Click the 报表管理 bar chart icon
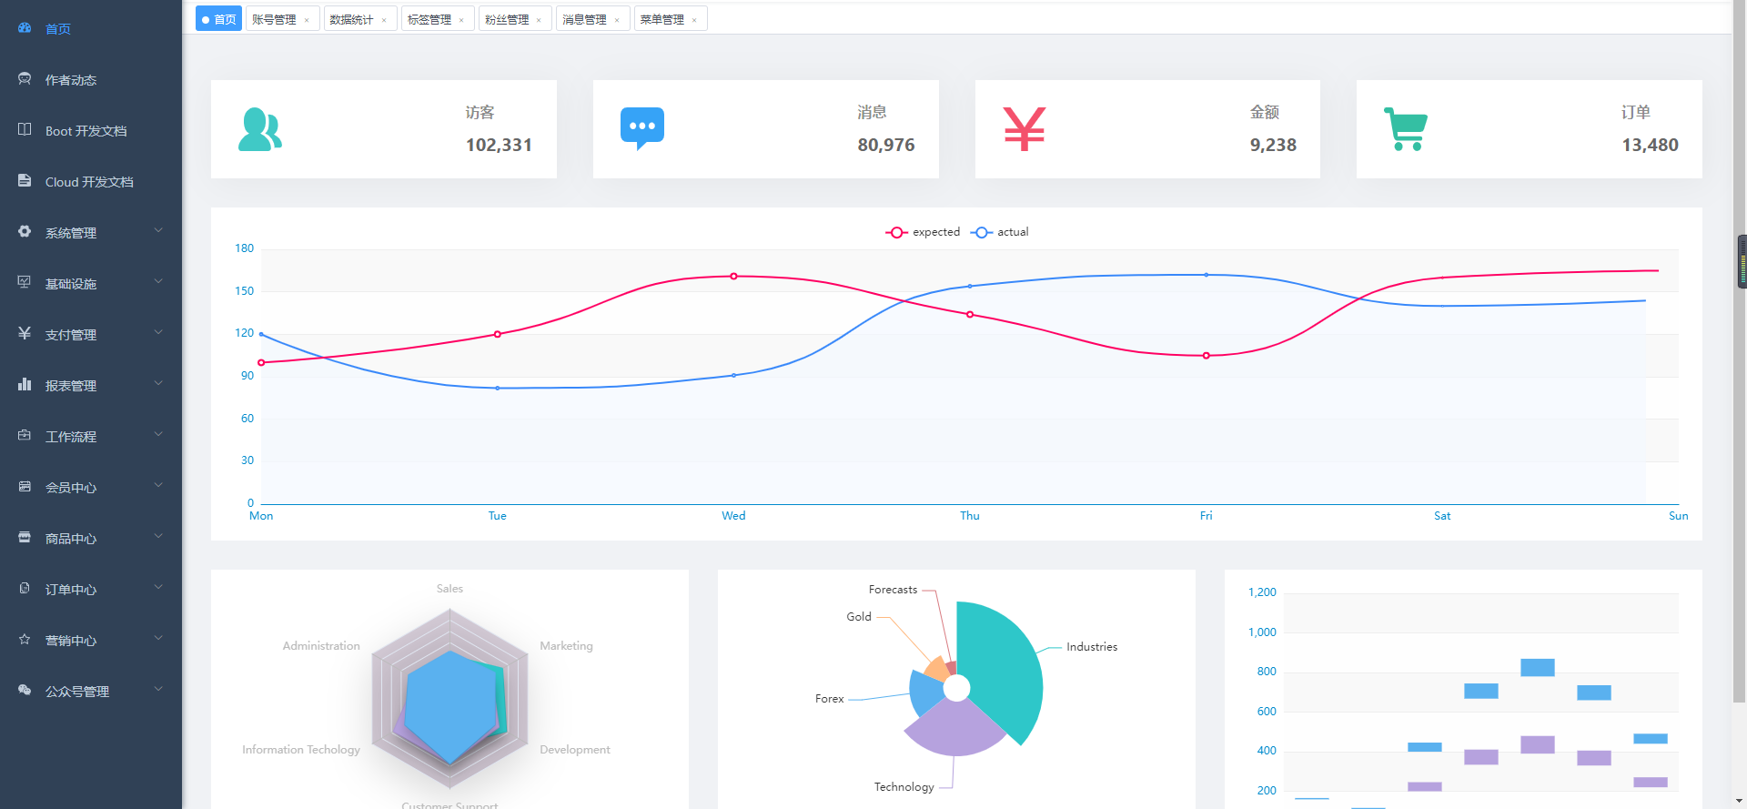The height and width of the screenshot is (809, 1747). click(25, 384)
